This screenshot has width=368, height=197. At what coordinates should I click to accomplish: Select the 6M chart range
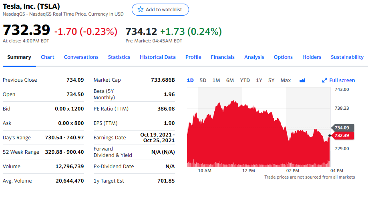[230, 80]
